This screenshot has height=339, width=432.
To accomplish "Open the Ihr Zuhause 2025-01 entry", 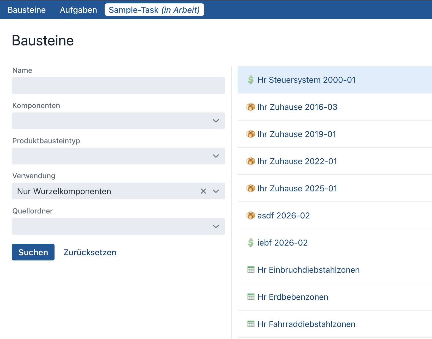I will coord(335,188).
